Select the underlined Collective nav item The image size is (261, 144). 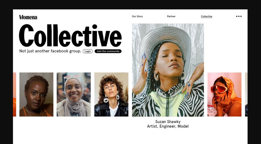click(206, 16)
